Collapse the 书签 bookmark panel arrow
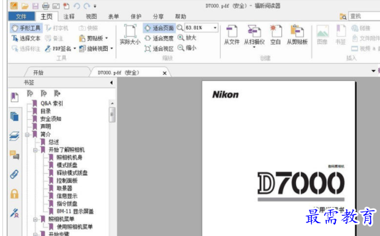The width and height of the screenshot is (380, 236). click(x=111, y=83)
